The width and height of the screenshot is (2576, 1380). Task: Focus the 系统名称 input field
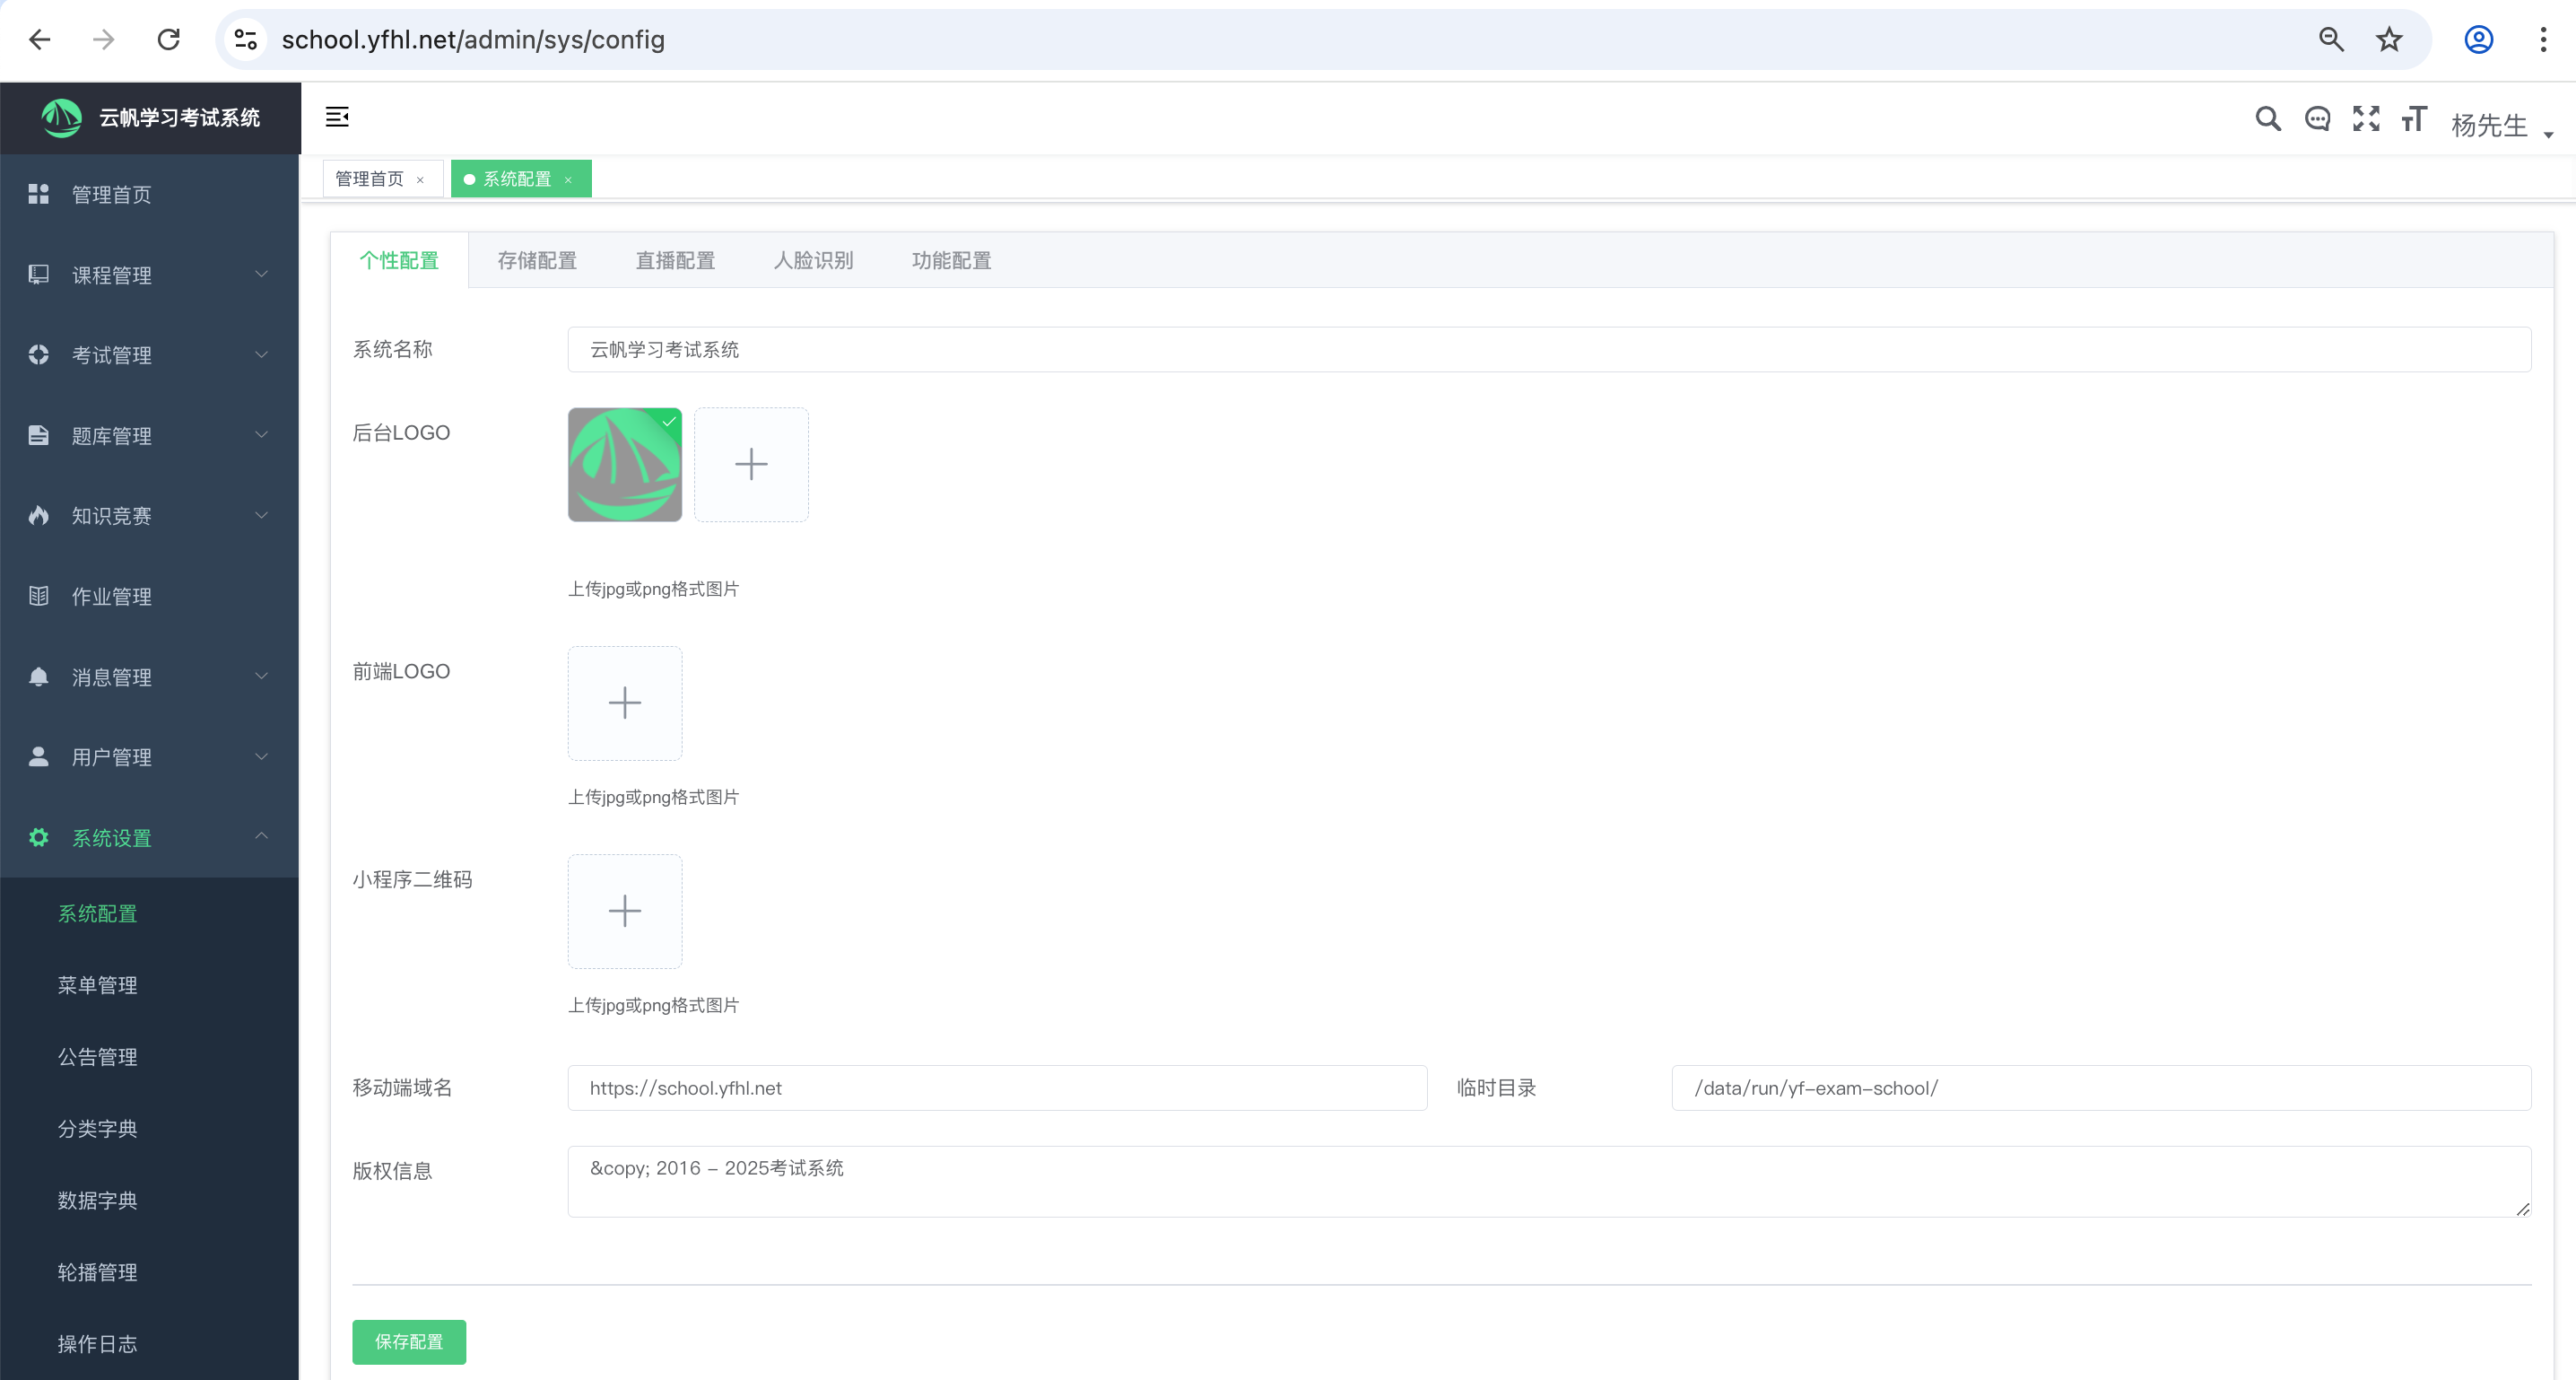point(1549,349)
